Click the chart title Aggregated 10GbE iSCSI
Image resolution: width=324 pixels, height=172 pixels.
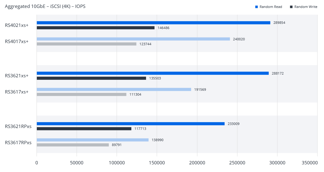(x=45, y=6)
